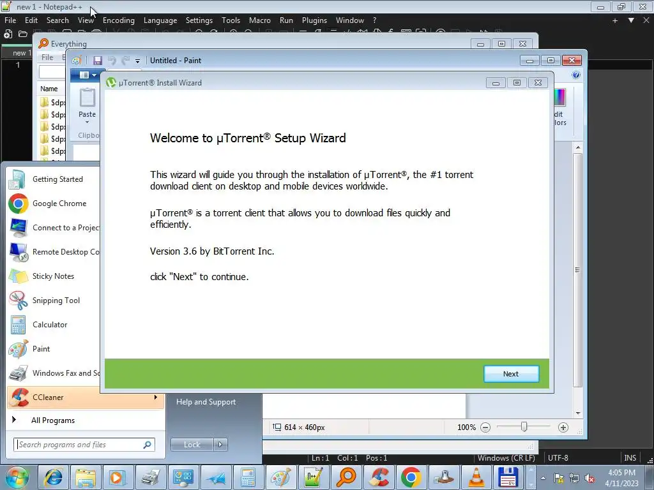The image size is (654, 490).
Task: Open Getting Started from Start menu
Action: pos(54,179)
